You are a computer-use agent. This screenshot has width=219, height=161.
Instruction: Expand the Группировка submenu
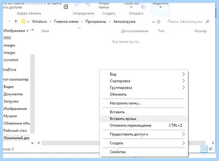[143, 88]
